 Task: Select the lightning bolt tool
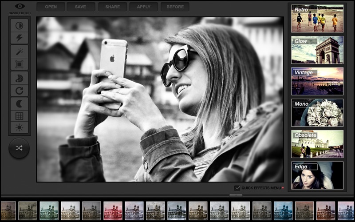(x=20, y=38)
